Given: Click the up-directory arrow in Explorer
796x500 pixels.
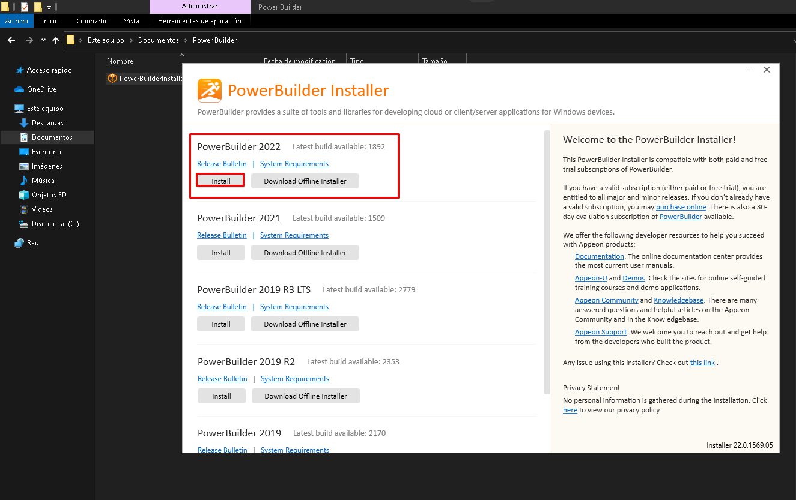Looking at the screenshot, I should [x=56, y=40].
